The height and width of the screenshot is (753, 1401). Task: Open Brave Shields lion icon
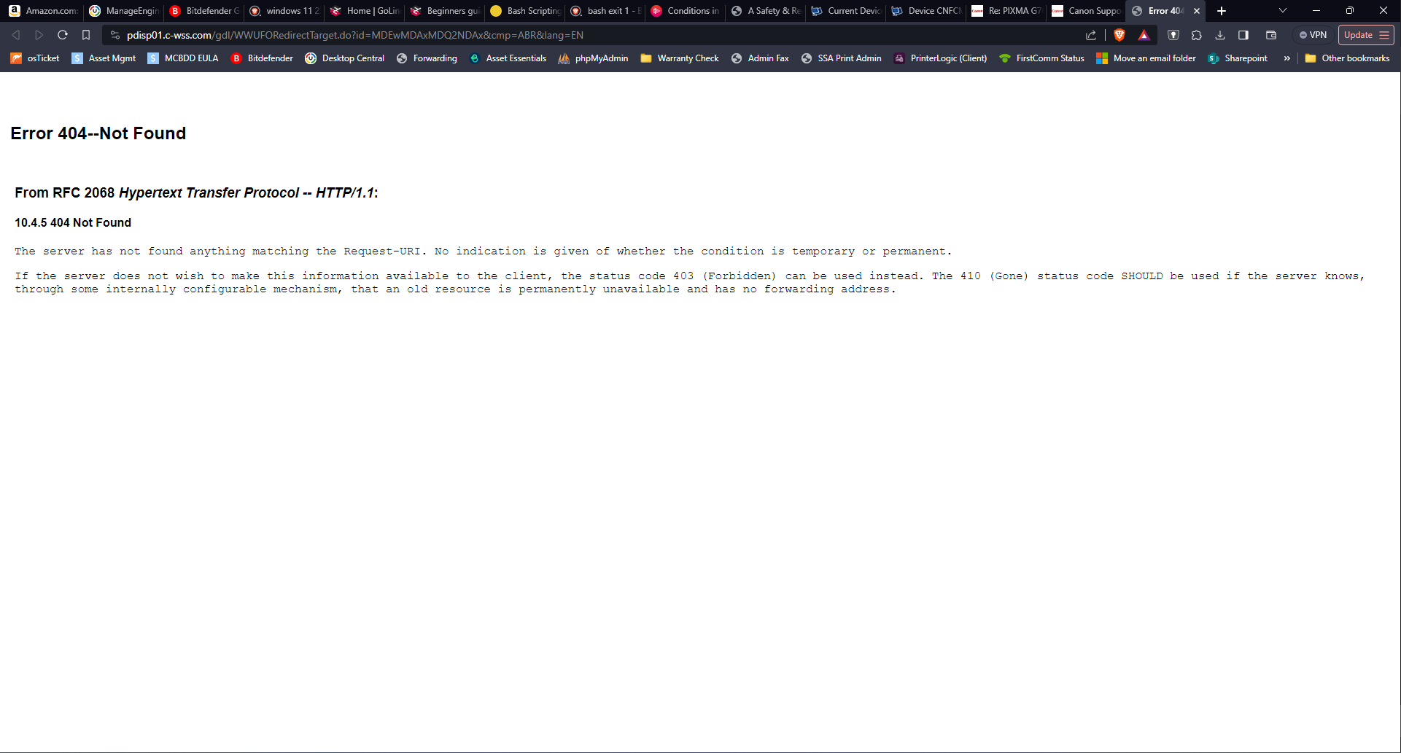1119,35
